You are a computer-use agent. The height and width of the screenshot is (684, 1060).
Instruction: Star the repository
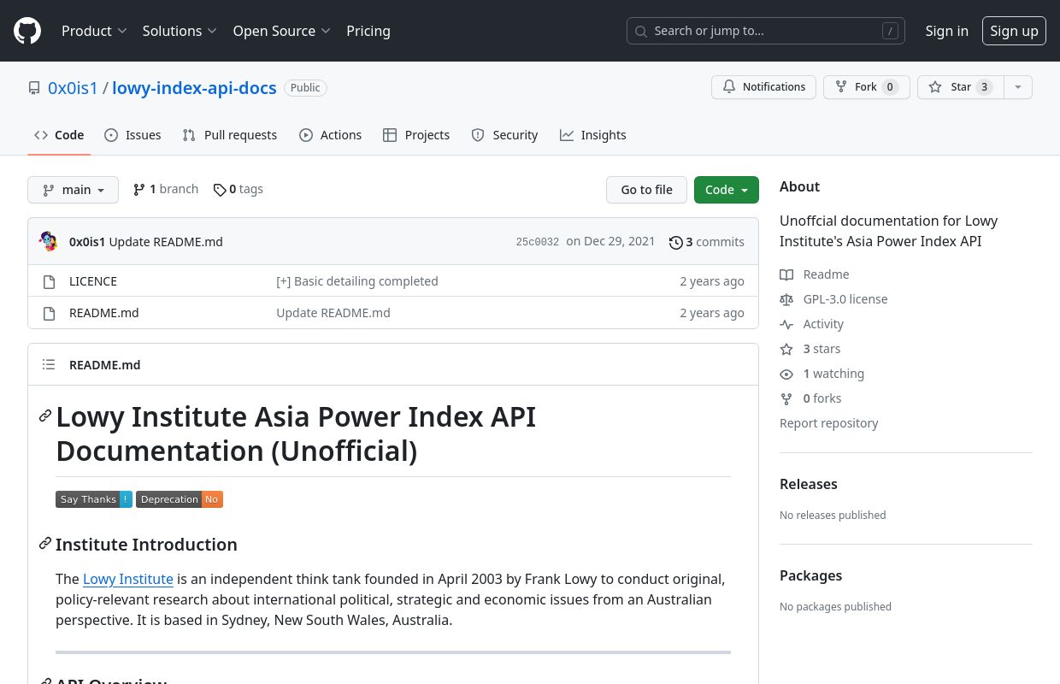pyautogui.click(x=960, y=87)
